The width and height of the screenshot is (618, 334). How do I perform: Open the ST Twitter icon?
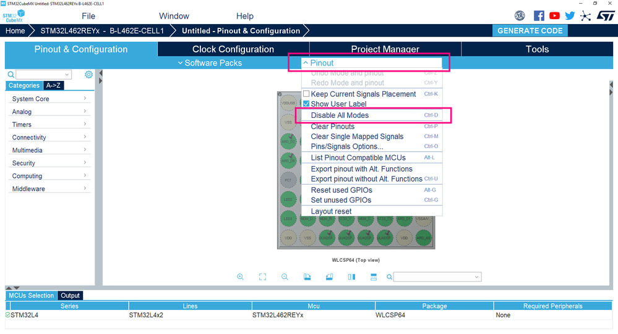(570, 15)
